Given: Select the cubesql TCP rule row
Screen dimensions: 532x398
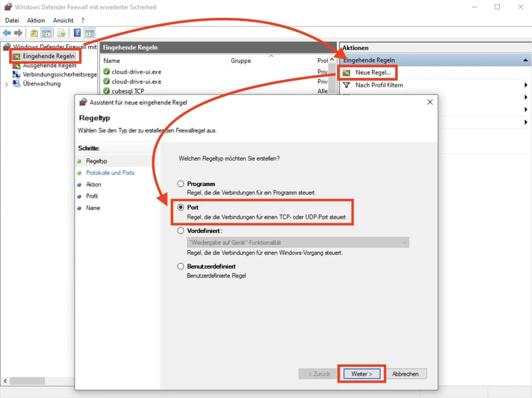Looking at the screenshot, I should coord(128,91).
